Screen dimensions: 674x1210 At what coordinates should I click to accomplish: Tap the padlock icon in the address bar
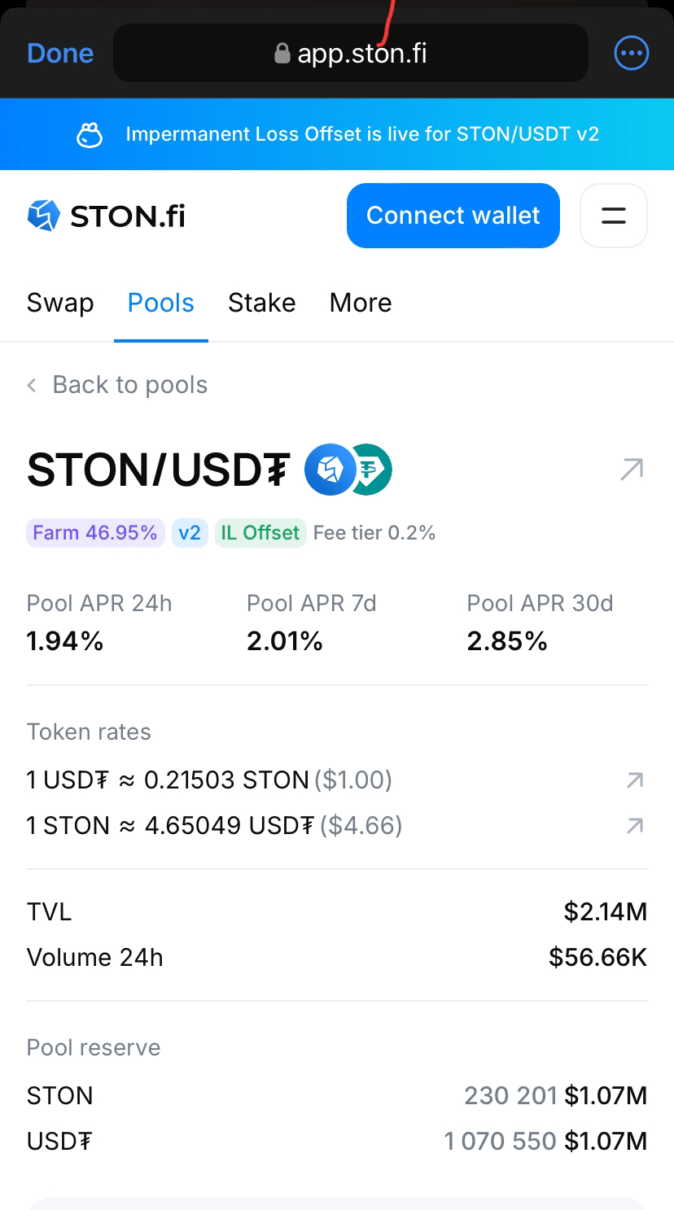coord(282,54)
